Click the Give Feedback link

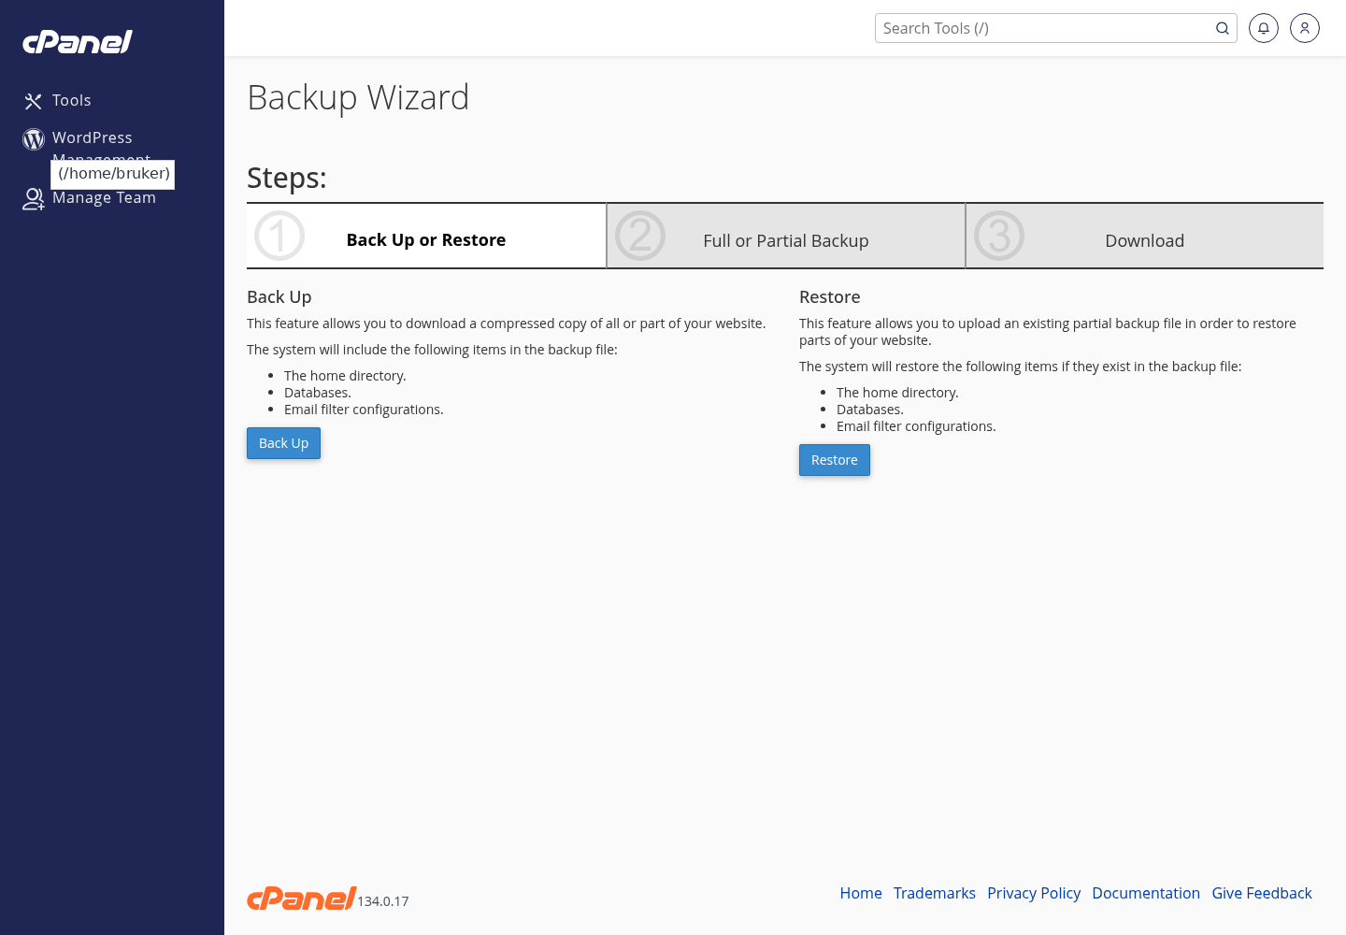(x=1262, y=893)
